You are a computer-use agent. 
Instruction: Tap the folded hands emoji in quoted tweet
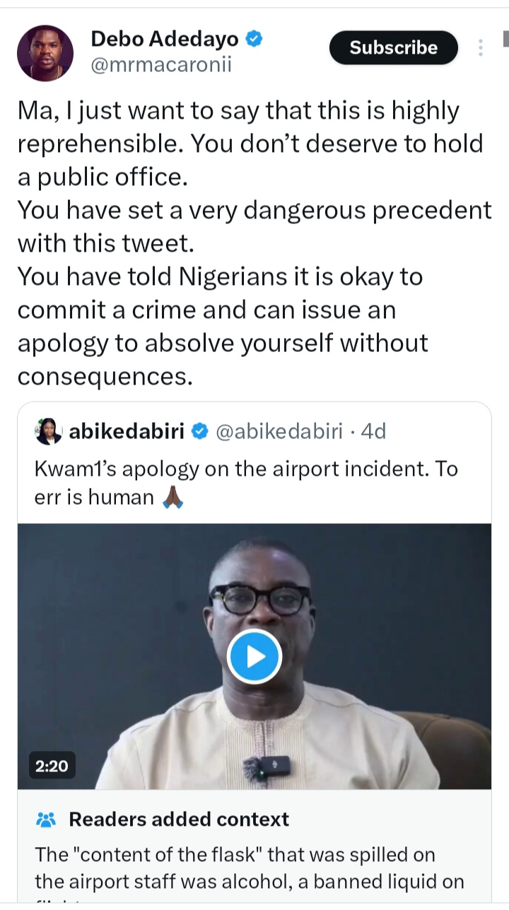tap(173, 498)
